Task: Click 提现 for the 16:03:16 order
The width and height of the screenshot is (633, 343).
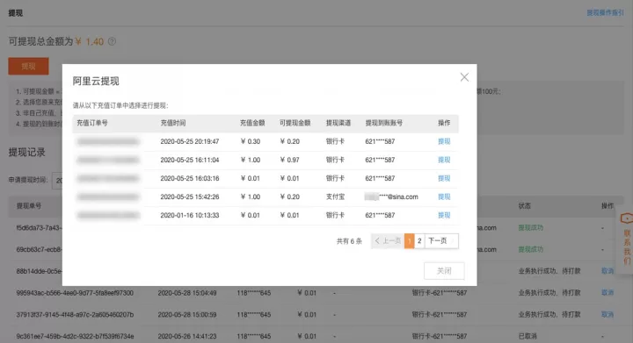Action: [x=444, y=178]
